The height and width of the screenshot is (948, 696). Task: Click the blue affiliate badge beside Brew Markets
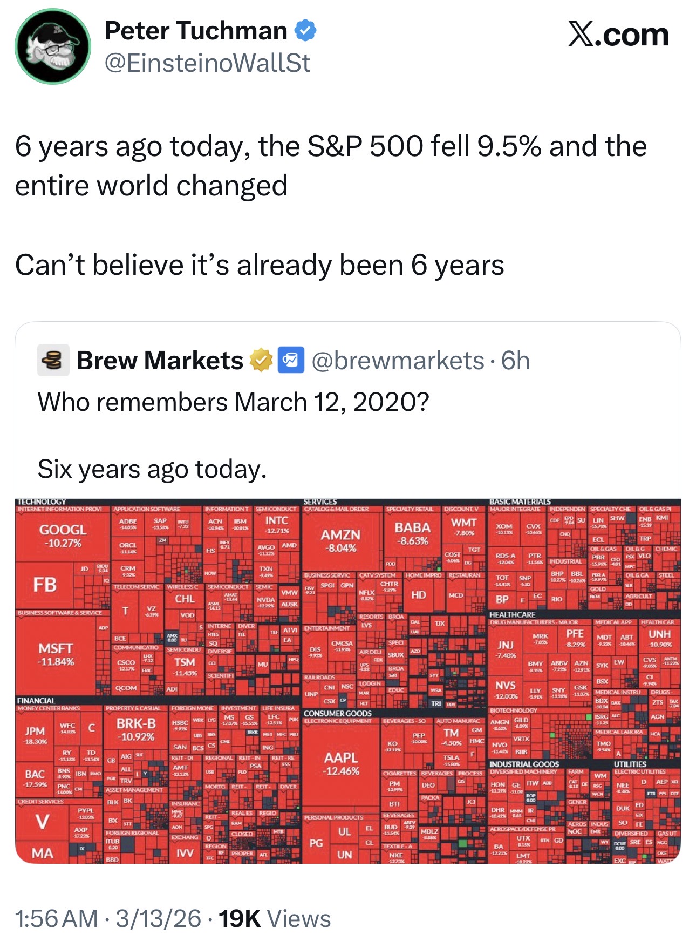(x=291, y=361)
